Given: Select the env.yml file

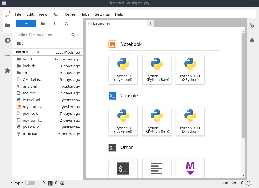Looking at the screenshot, I should tap(48, 86).
